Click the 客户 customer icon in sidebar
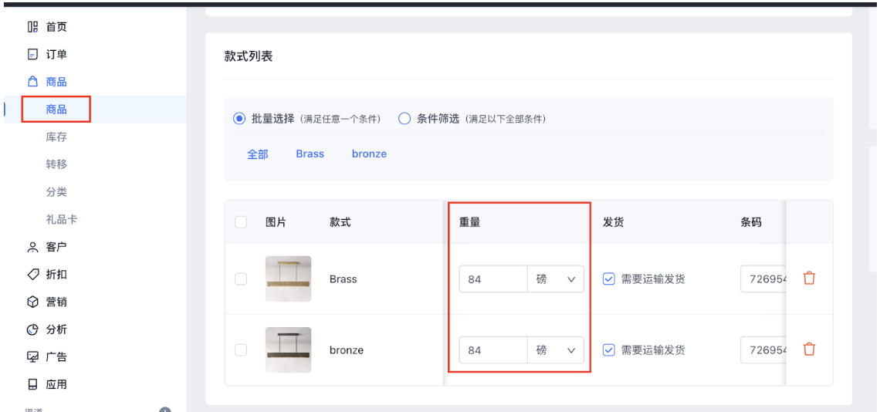Screen dimensions: 880x412 point(32,247)
